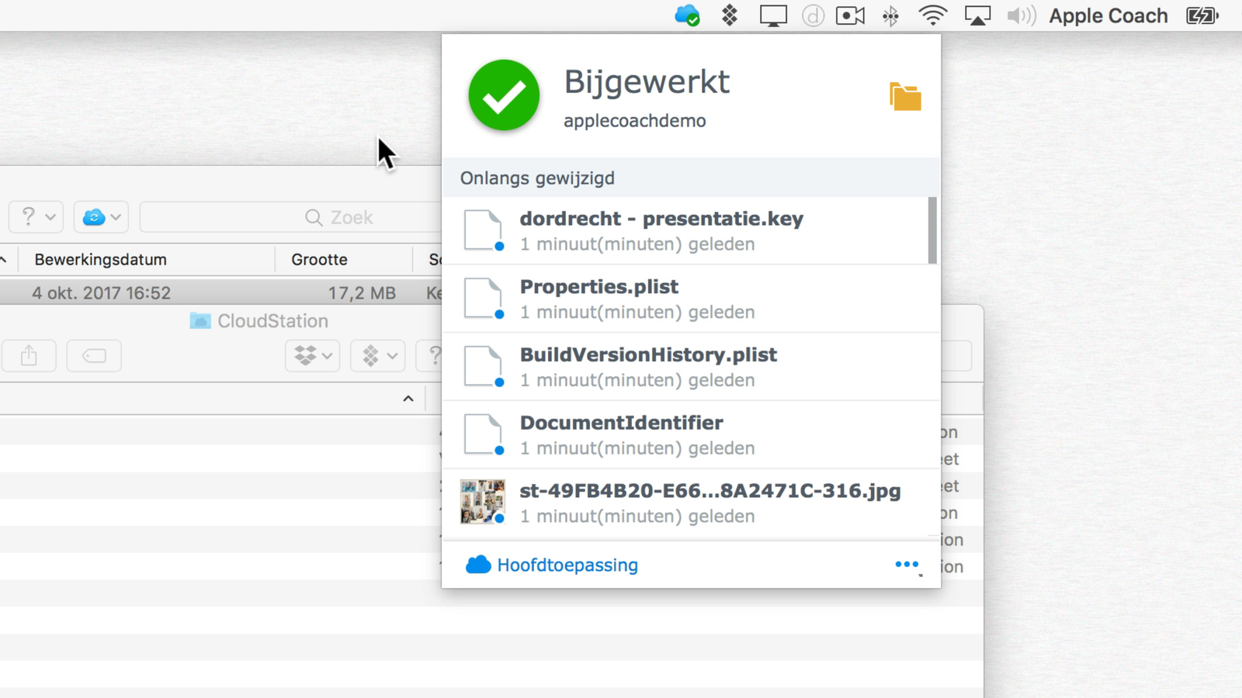This screenshot has width=1242, height=698.
Task: Click the cloud icon beside Hoofdtoepassing
Action: click(478, 565)
